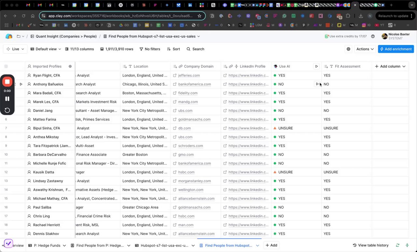The width and height of the screenshot is (417, 252).
Task: Select the Location column header
Action: [145, 66]
